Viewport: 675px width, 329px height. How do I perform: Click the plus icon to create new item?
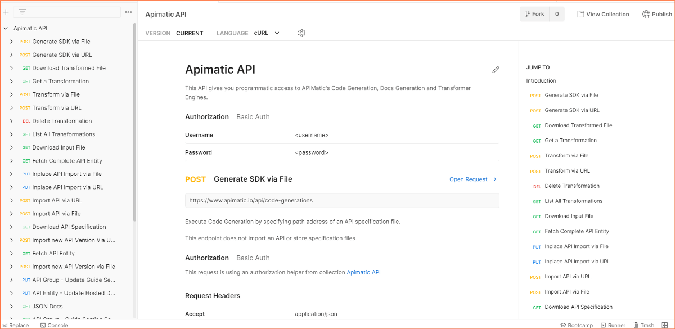click(x=6, y=12)
